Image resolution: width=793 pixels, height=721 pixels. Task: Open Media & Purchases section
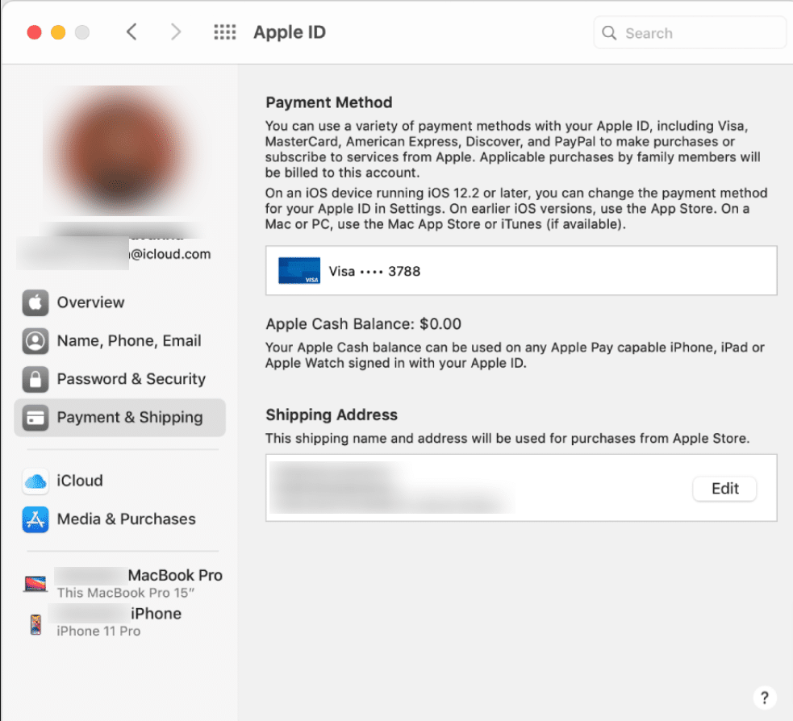[x=120, y=519]
